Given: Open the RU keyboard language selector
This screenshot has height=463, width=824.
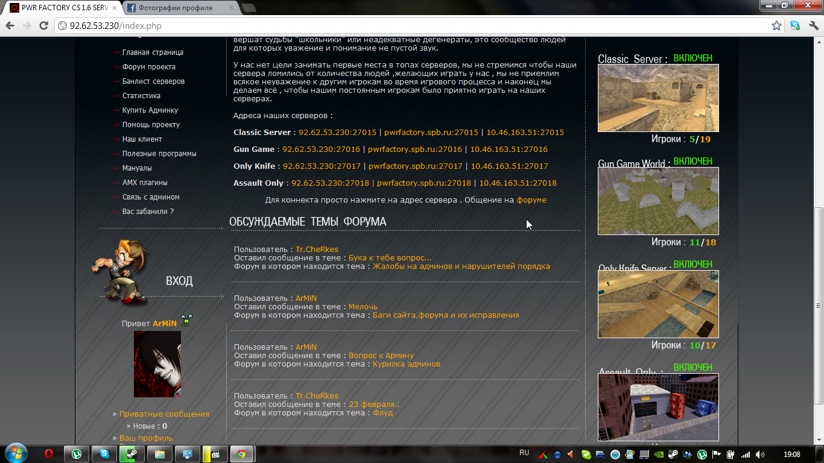Looking at the screenshot, I should (524, 453).
